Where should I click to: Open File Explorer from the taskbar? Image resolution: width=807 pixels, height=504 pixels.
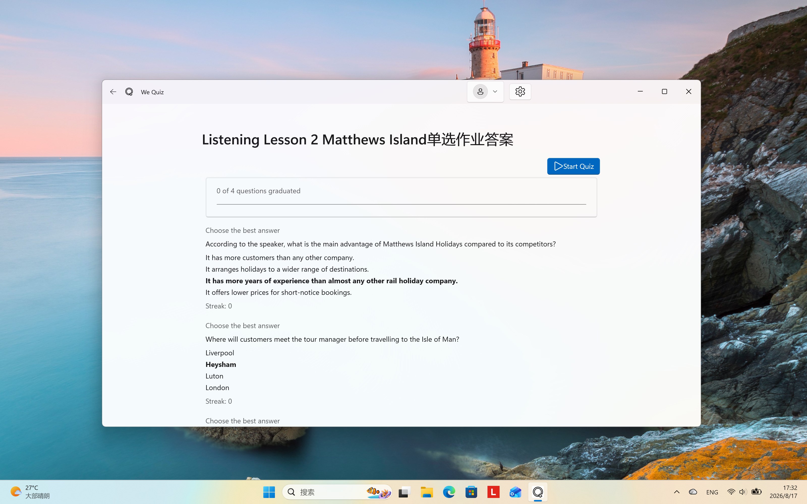tap(426, 492)
